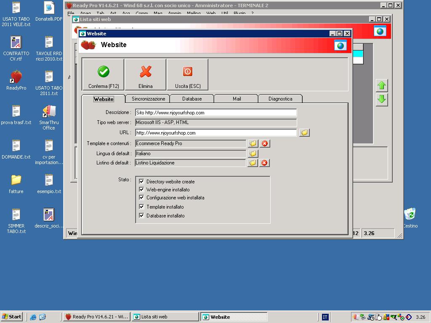The image size is (431, 323).
Task: Open folder icon next to URL field
Action: click(x=304, y=132)
